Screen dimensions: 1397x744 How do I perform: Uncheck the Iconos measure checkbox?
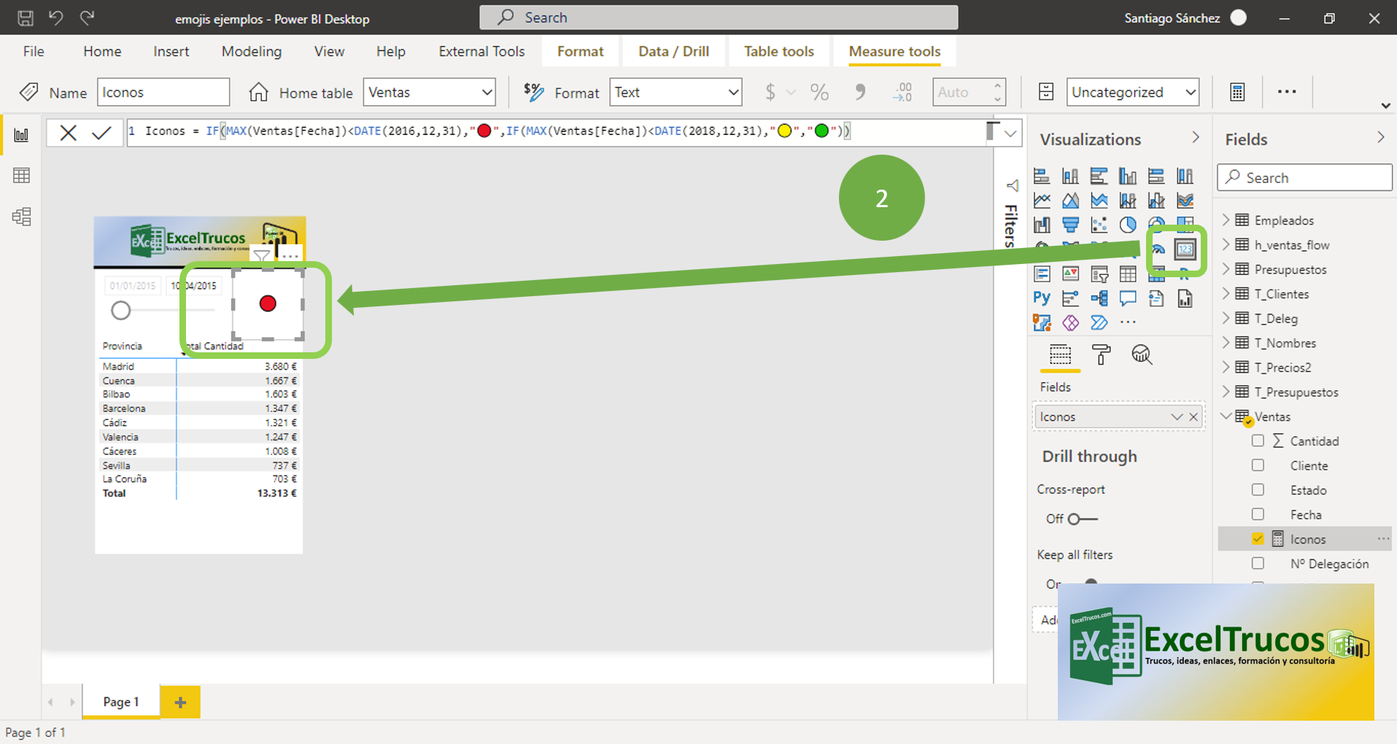pyautogui.click(x=1258, y=539)
